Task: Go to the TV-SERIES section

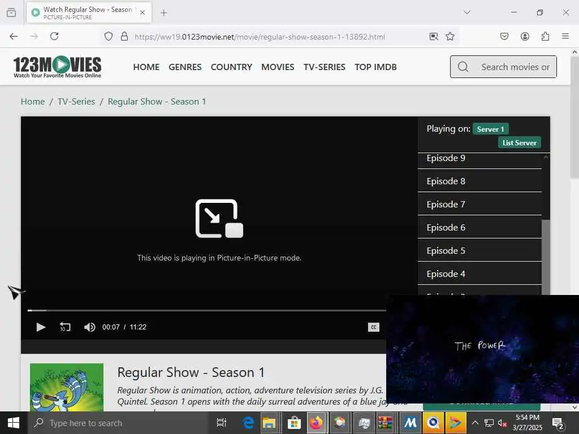Action: 324,67
